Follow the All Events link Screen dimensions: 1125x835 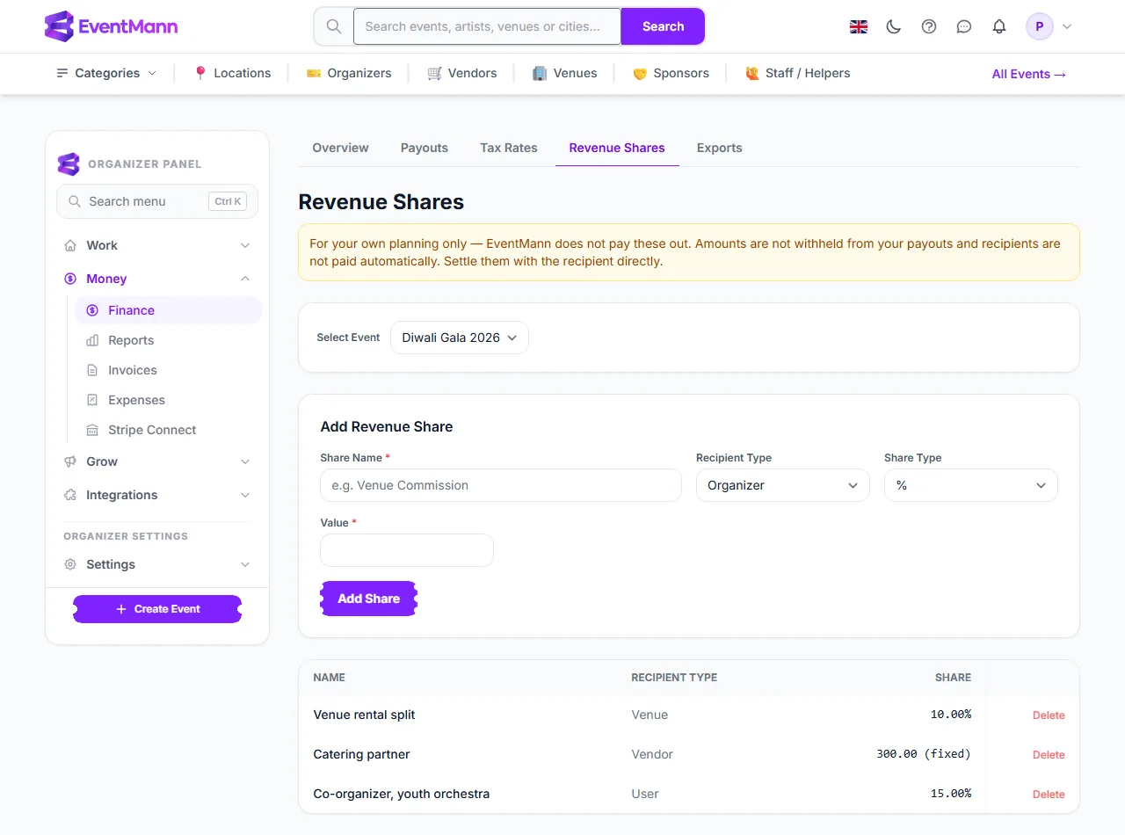tap(1029, 74)
